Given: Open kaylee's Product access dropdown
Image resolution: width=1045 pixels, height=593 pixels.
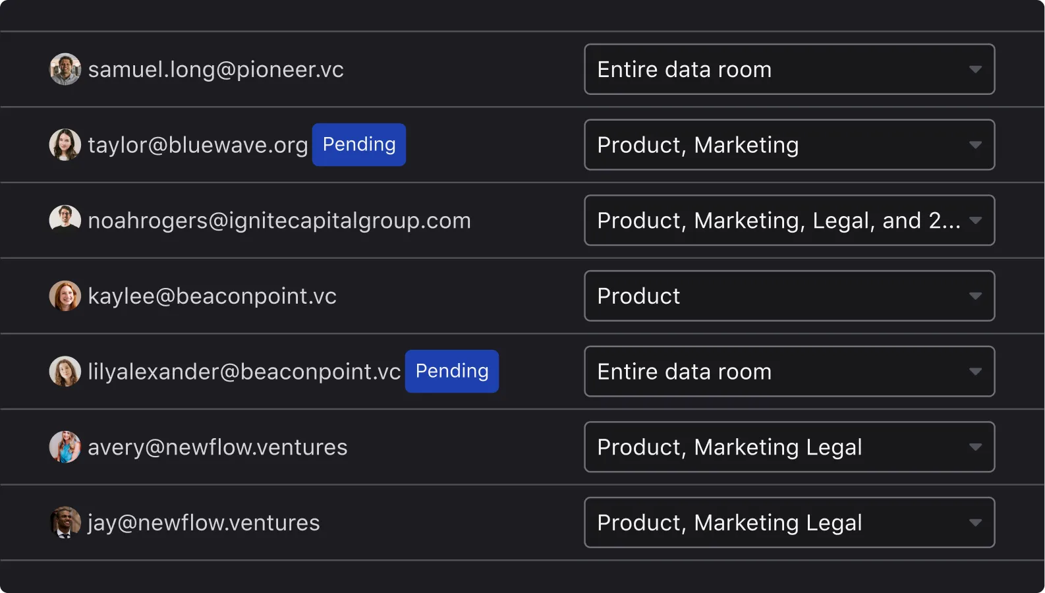Looking at the screenshot, I should (789, 296).
